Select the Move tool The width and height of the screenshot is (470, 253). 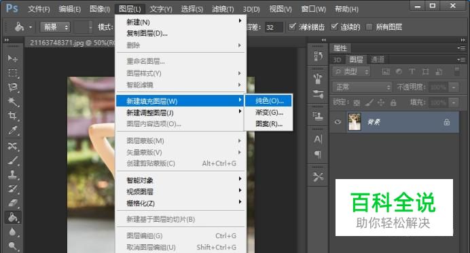click(13, 58)
